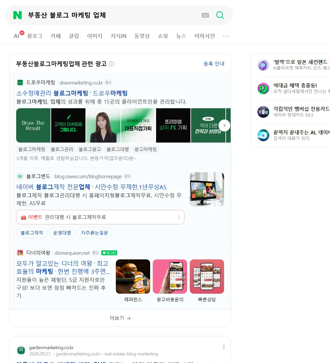Open the three-dot menu for gardenmarketing result
This screenshot has height=363, width=330.
point(224,347)
